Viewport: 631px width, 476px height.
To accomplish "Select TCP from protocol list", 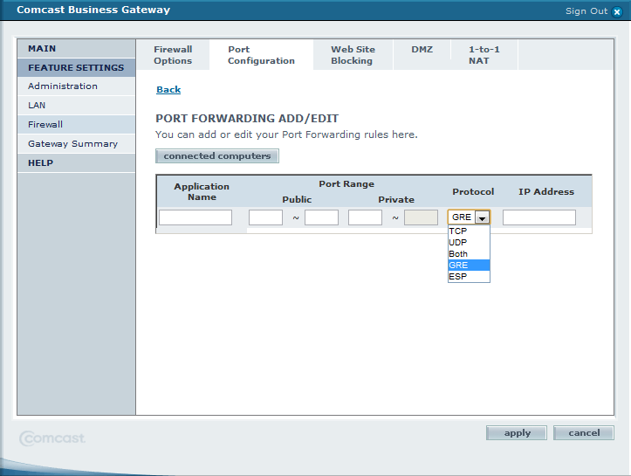I will coord(459,231).
